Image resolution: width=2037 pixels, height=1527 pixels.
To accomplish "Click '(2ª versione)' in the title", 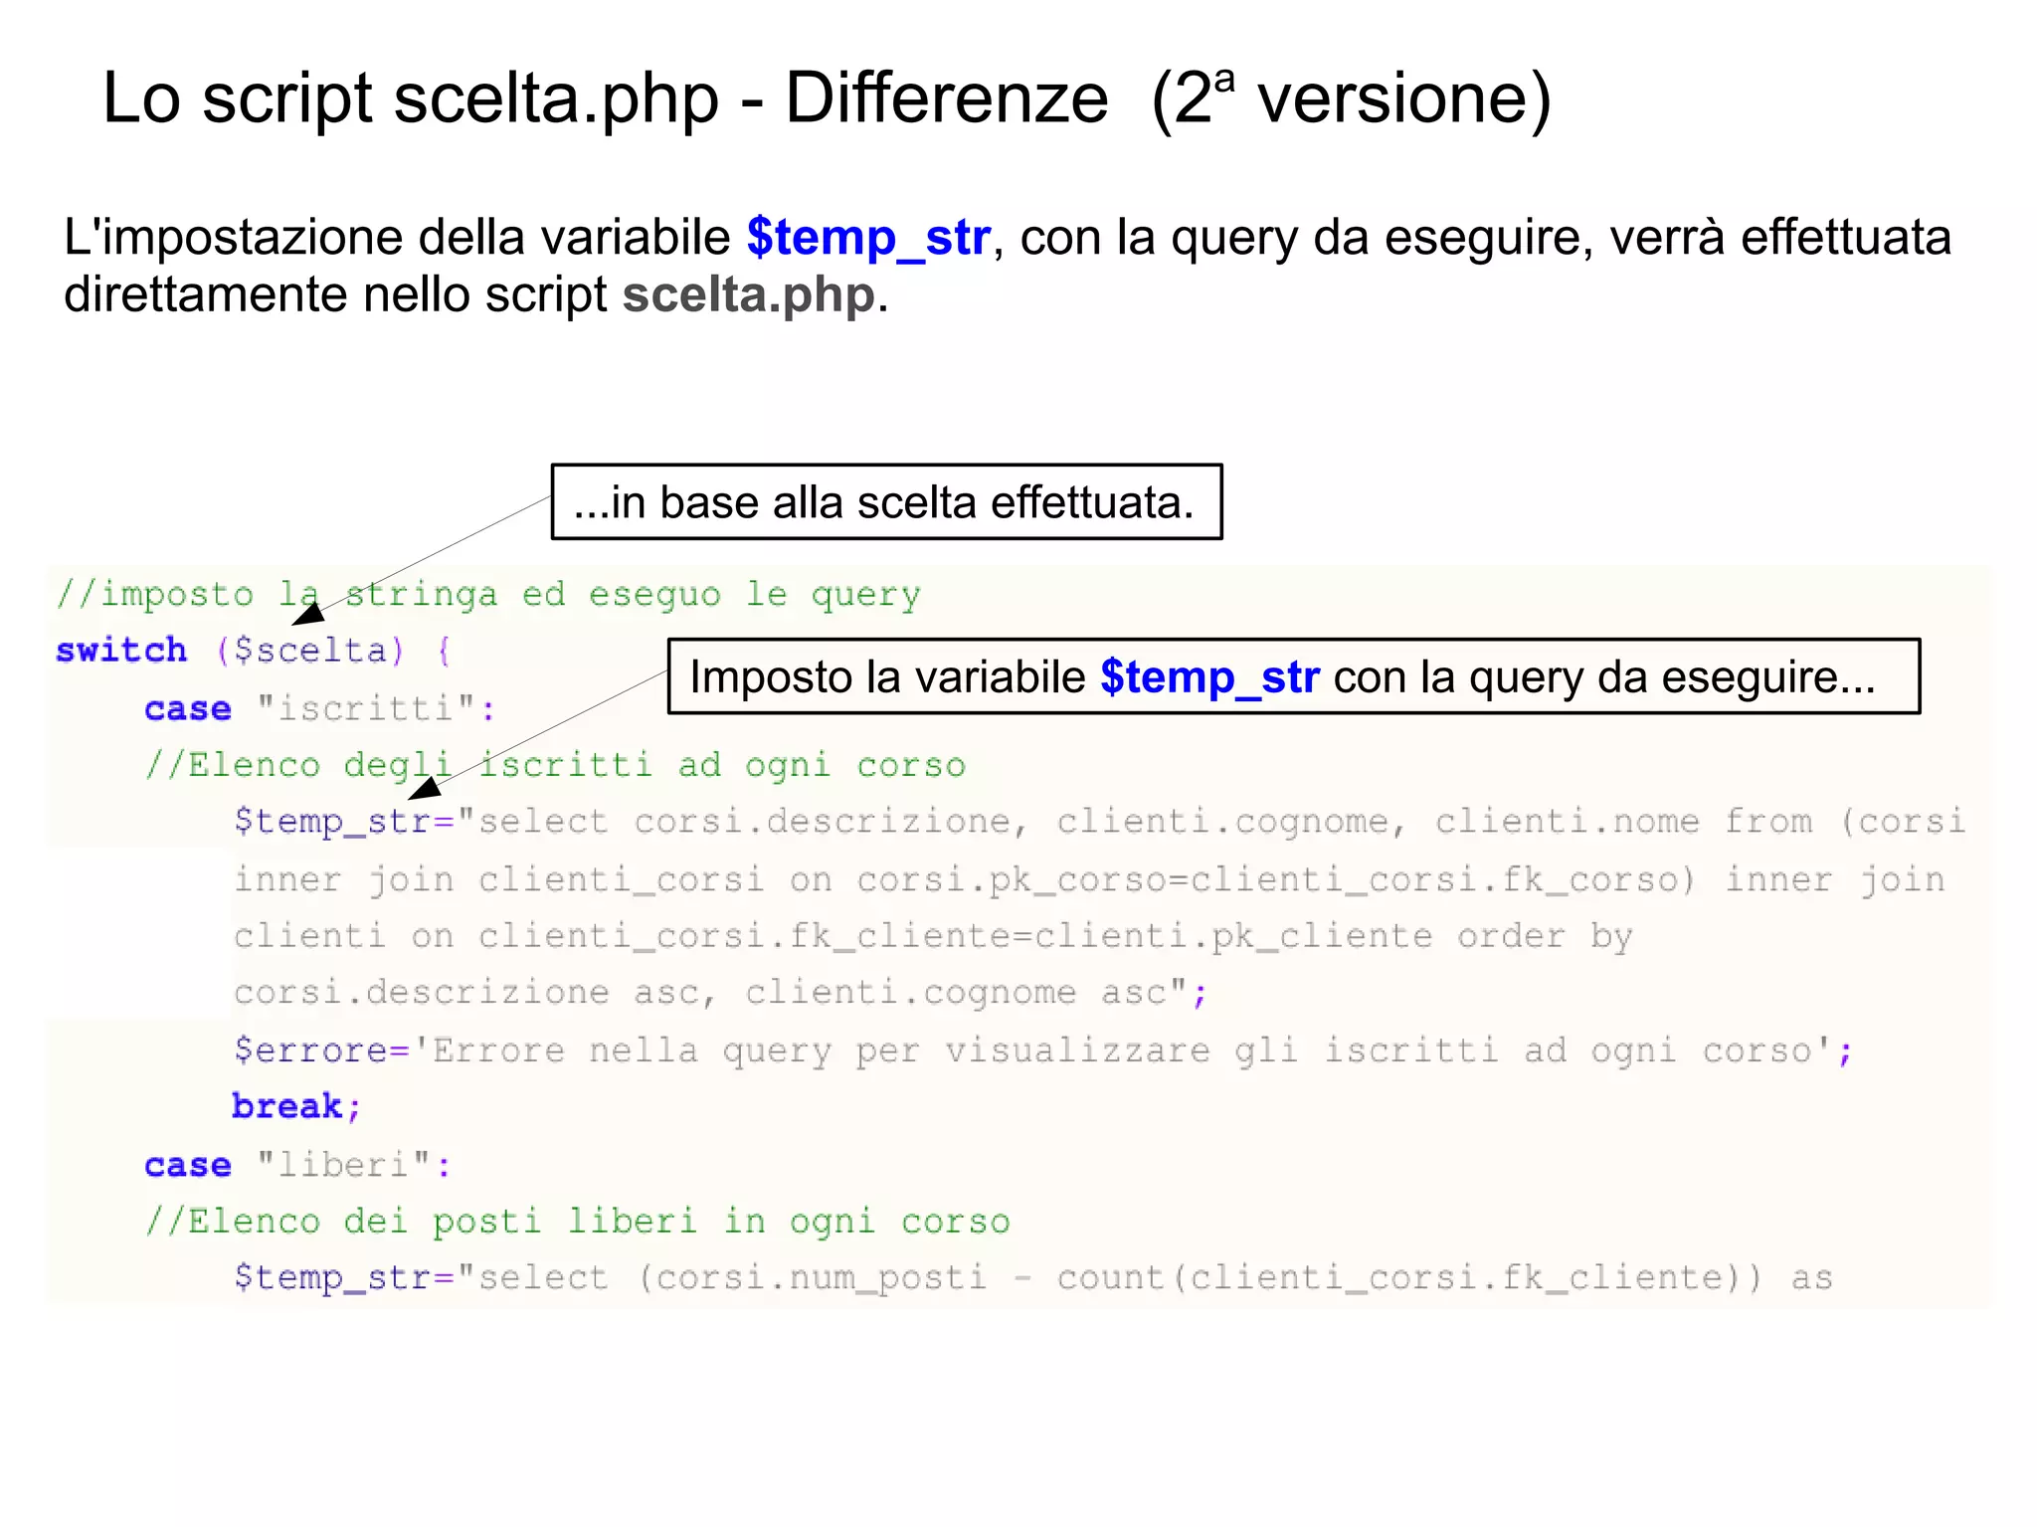I will pyautogui.click(x=1351, y=99).
